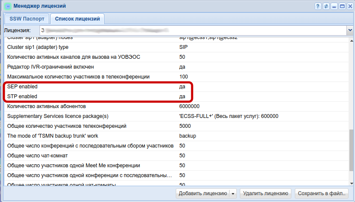Image resolution: width=355 pixels, height=202 pixels.
Task: Open the Добавить лицензию split arrow menu
Action: click(x=233, y=194)
